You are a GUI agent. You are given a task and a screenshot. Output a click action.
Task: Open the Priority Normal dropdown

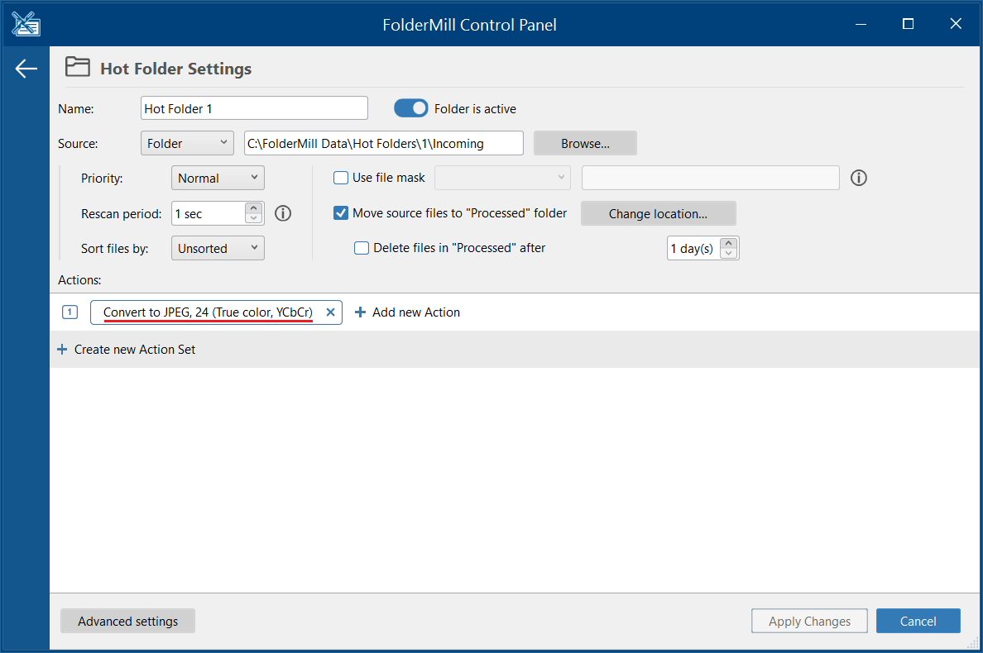[218, 178]
